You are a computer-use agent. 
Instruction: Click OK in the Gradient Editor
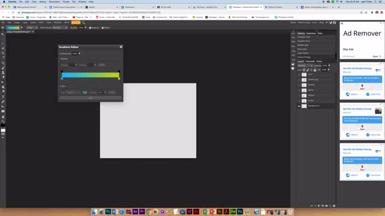[x=90, y=98]
